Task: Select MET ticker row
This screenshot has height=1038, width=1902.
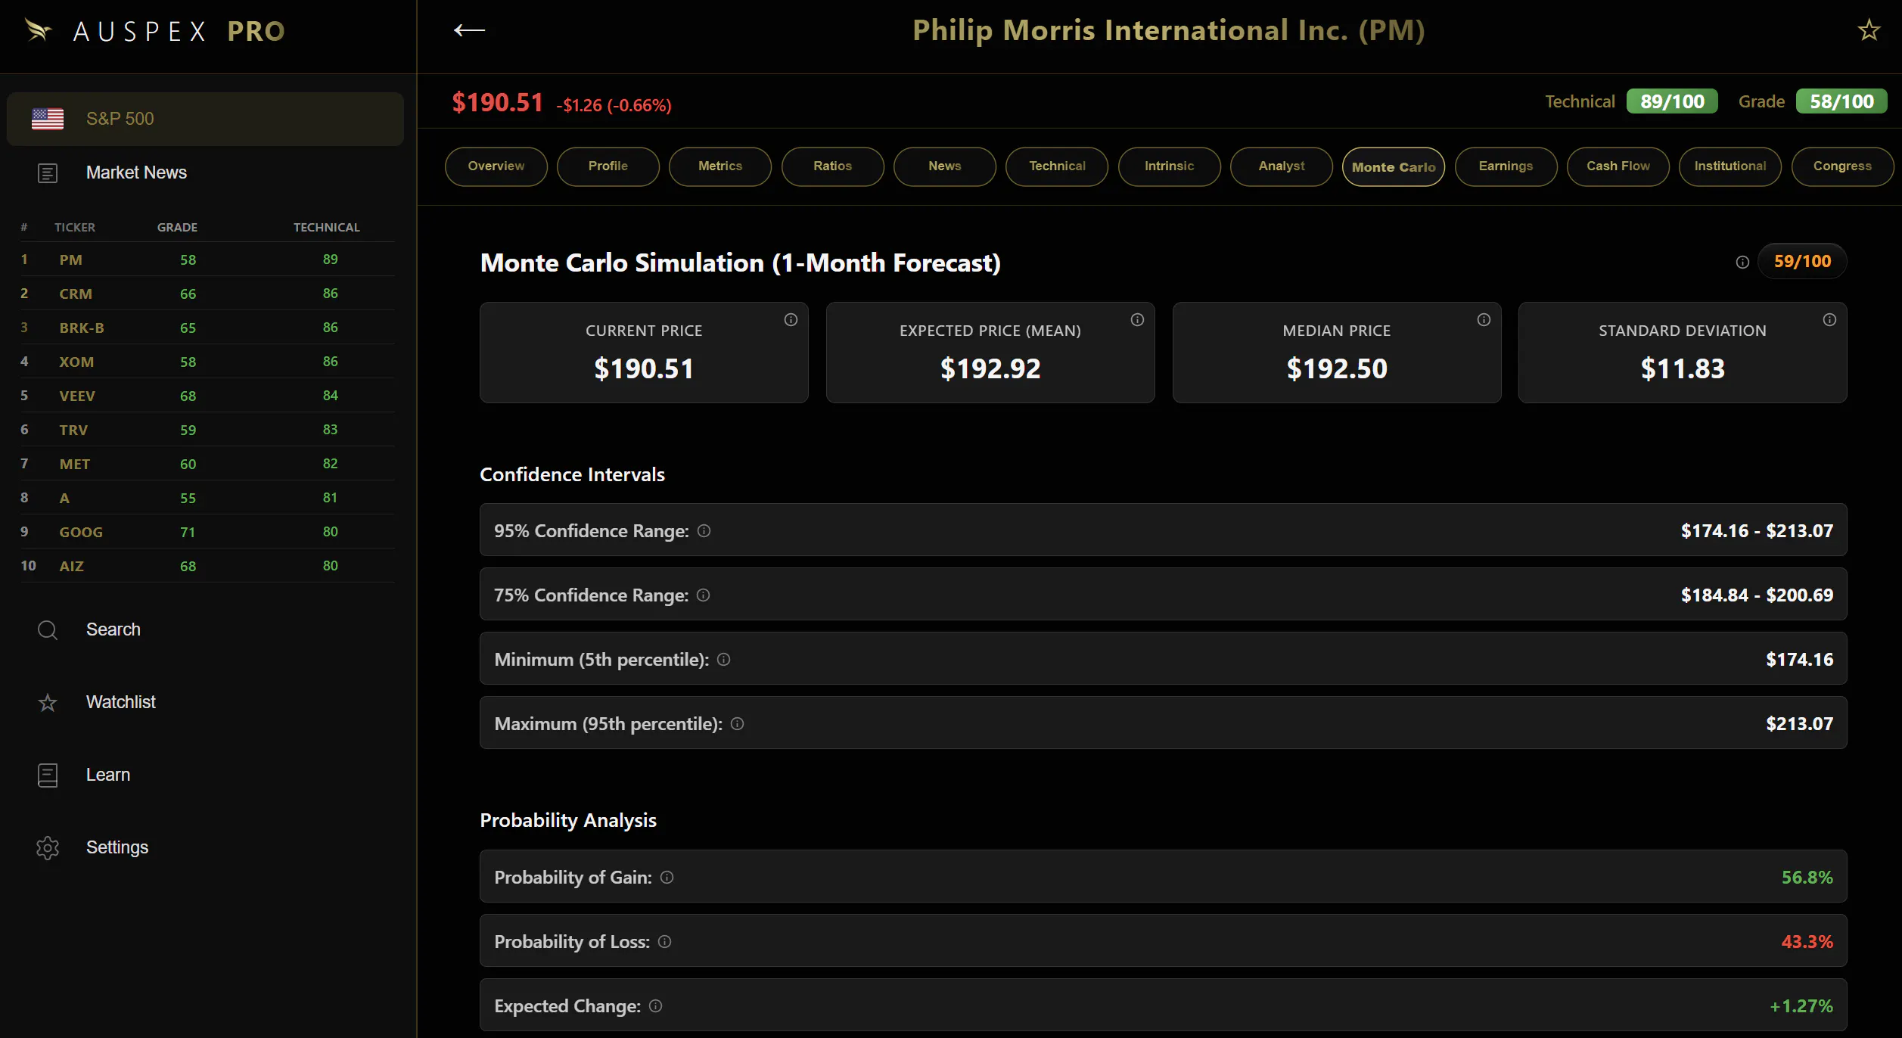Action: pos(207,464)
